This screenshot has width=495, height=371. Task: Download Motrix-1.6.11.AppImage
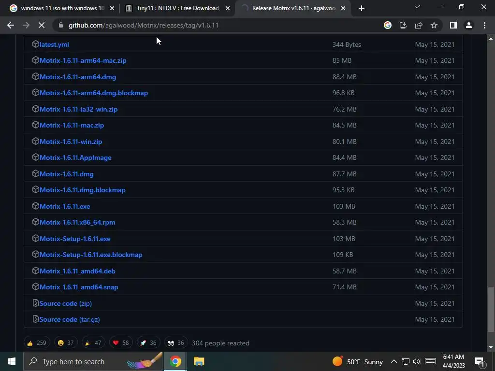click(75, 157)
